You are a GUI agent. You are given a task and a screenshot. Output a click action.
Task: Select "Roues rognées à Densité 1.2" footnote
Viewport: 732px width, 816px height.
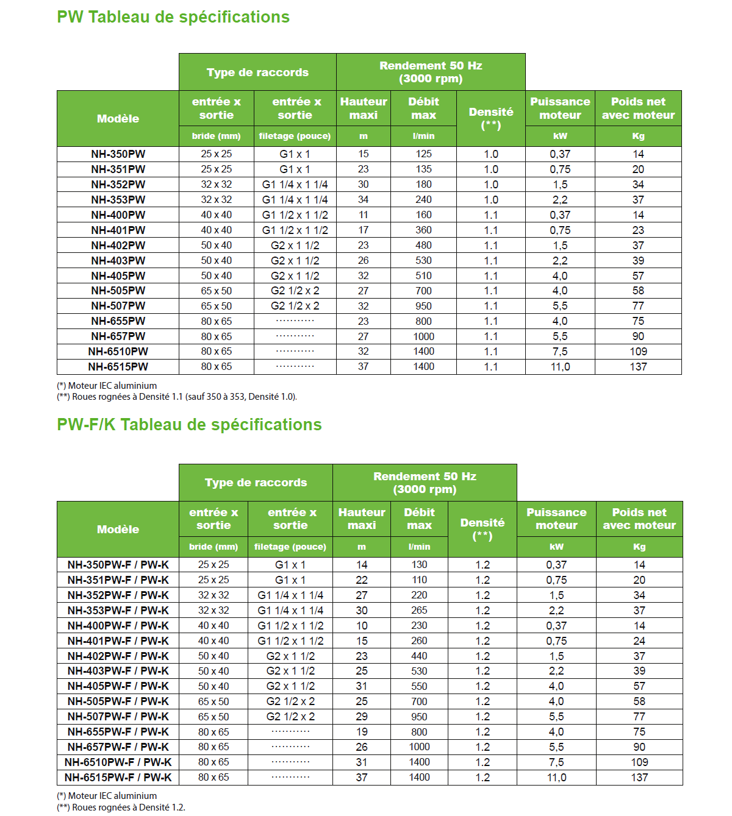coord(121,807)
